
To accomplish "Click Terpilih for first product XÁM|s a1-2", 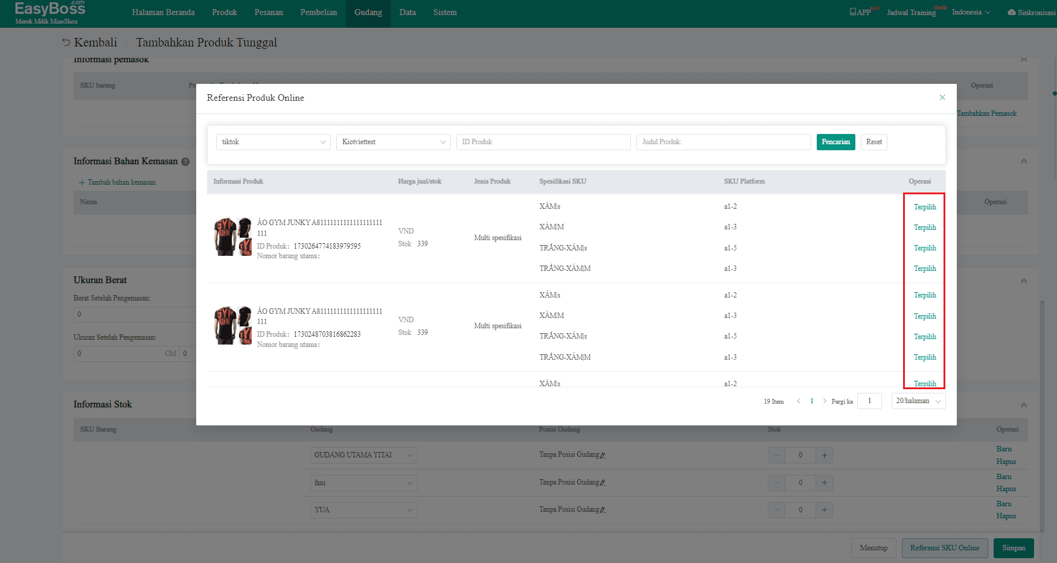I will (925, 207).
